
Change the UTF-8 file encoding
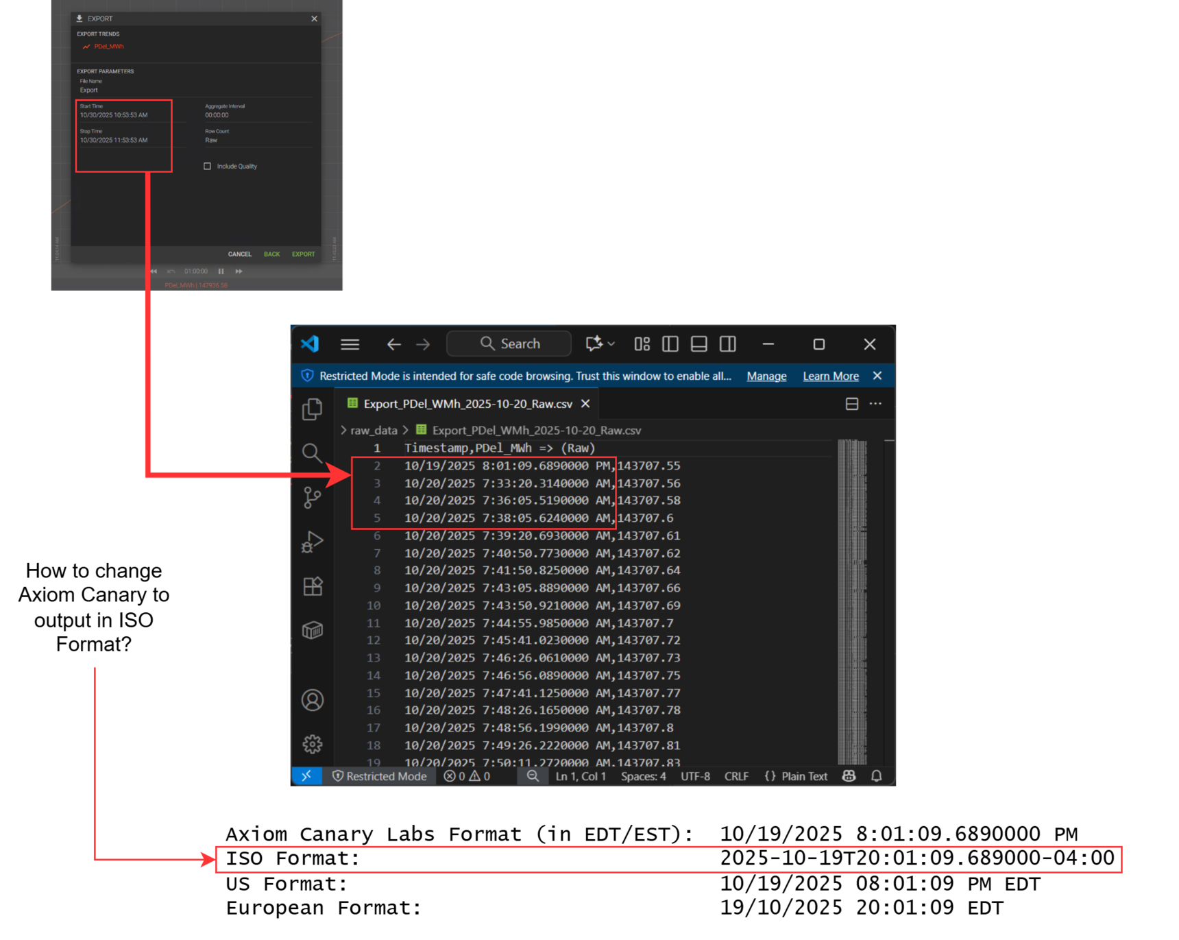point(695,776)
